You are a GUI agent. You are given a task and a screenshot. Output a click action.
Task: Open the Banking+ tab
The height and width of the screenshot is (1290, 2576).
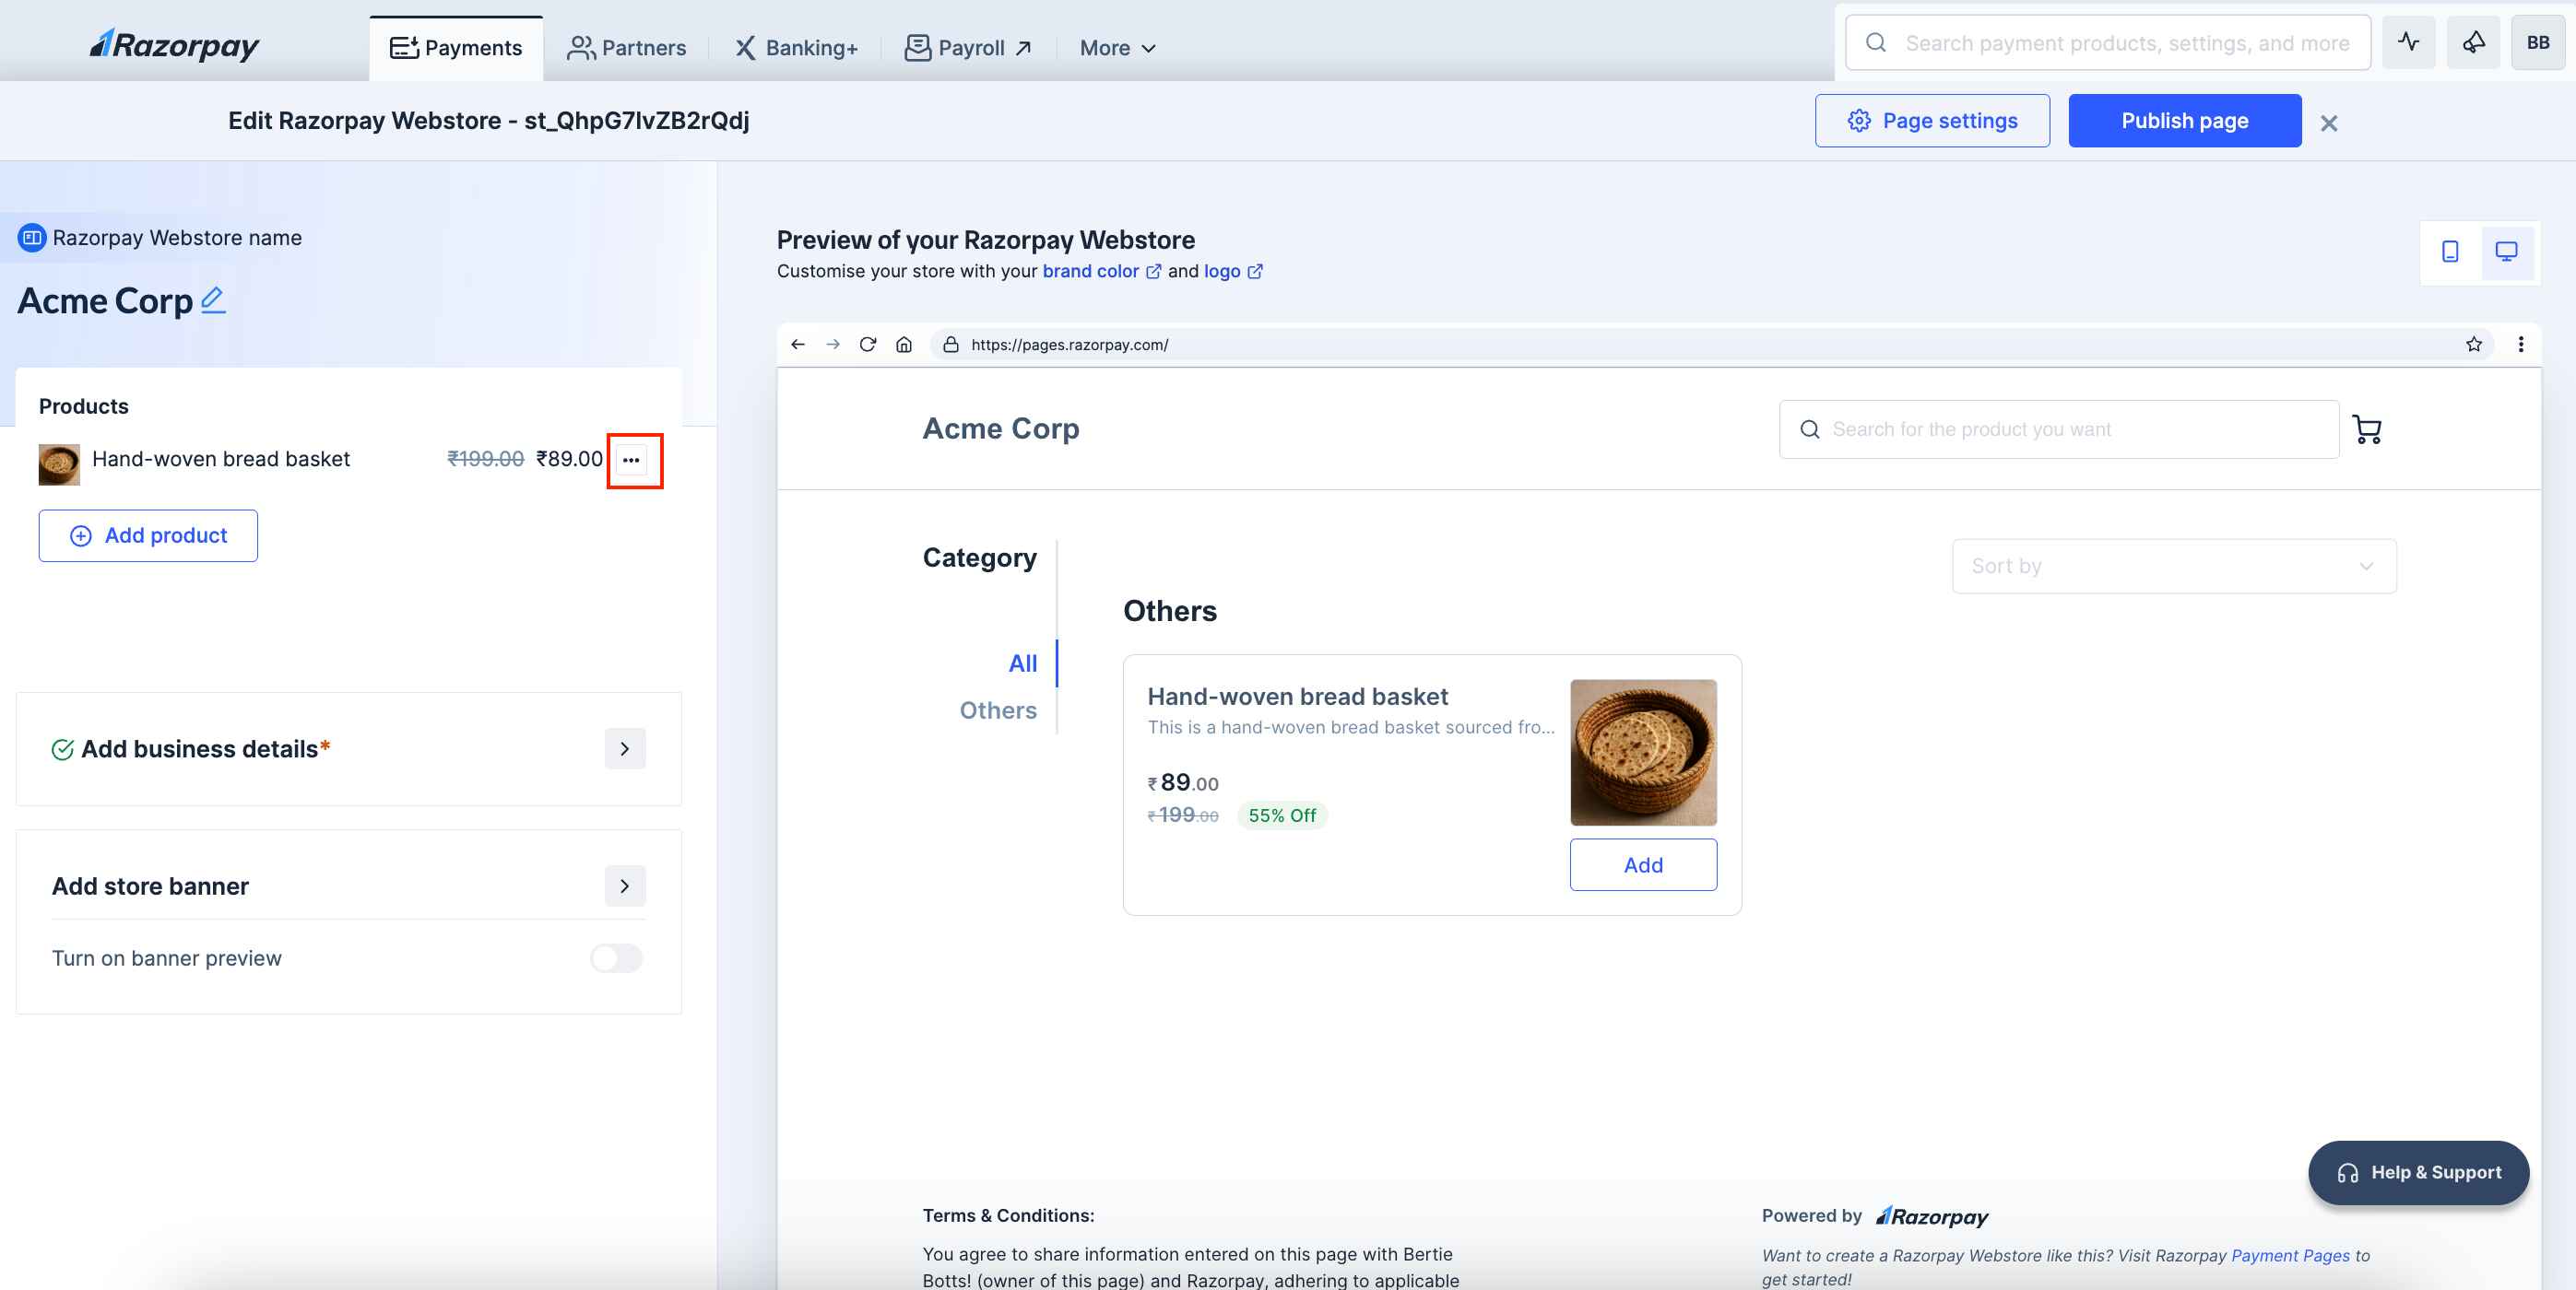point(796,48)
